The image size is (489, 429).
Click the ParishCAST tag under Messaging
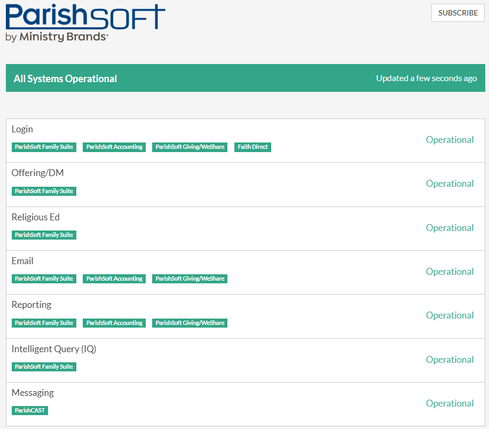[30, 411]
